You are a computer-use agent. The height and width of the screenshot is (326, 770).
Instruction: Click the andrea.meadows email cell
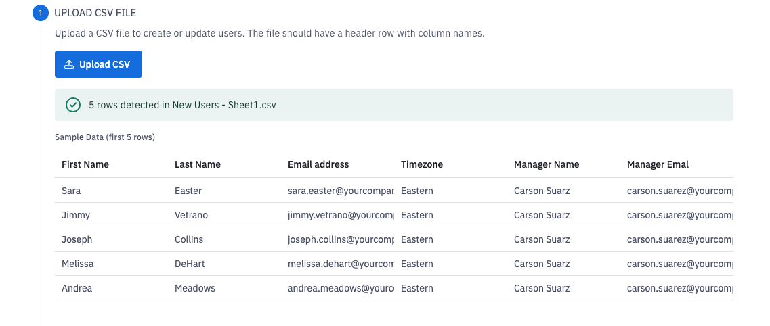click(x=341, y=288)
